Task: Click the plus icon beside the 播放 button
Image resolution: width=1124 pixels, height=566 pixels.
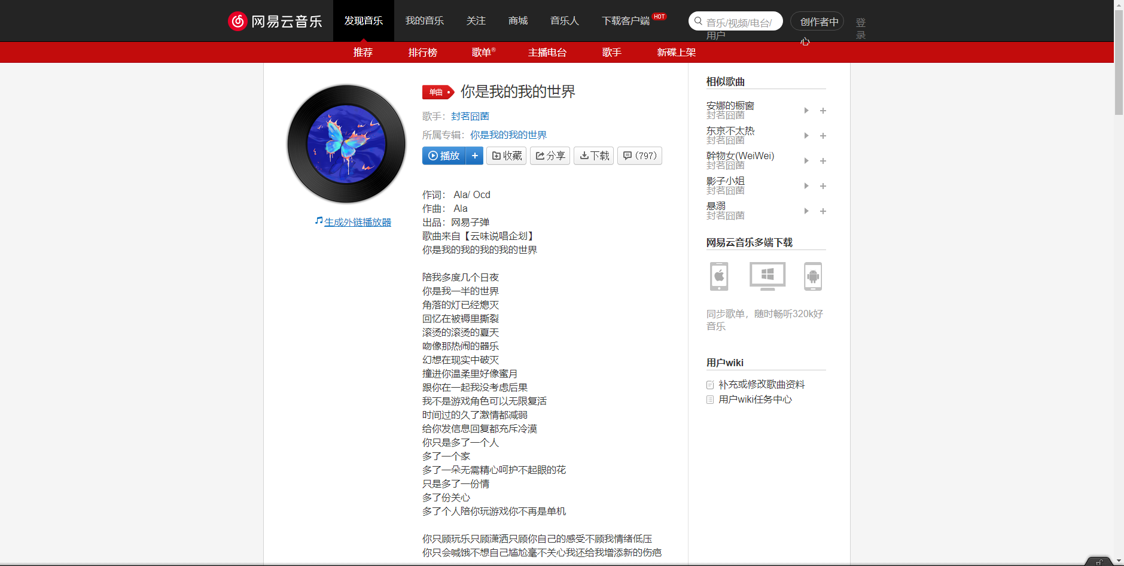Action: [x=475, y=156]
